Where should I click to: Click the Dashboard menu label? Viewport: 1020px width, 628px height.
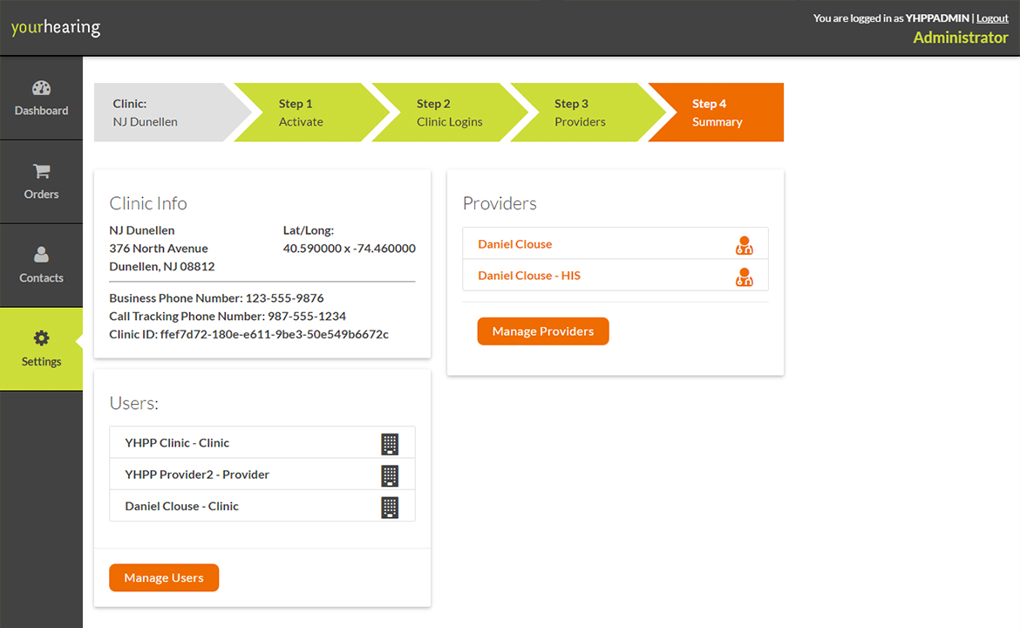point(41,111)
